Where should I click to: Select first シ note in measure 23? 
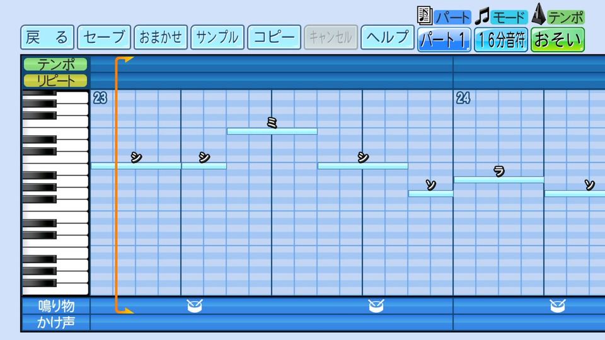point(136,166)
